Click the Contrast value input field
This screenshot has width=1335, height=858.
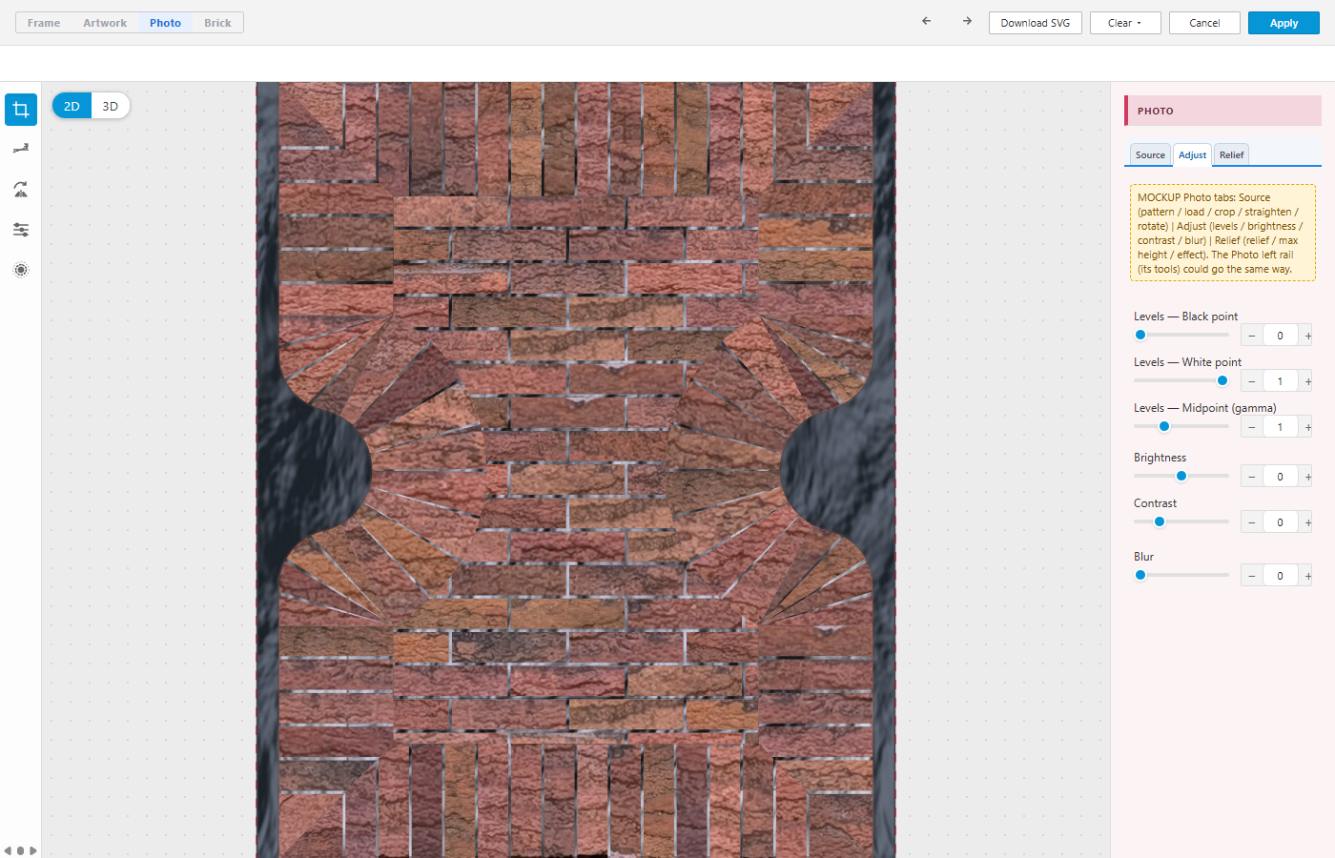coord(1281,522)
